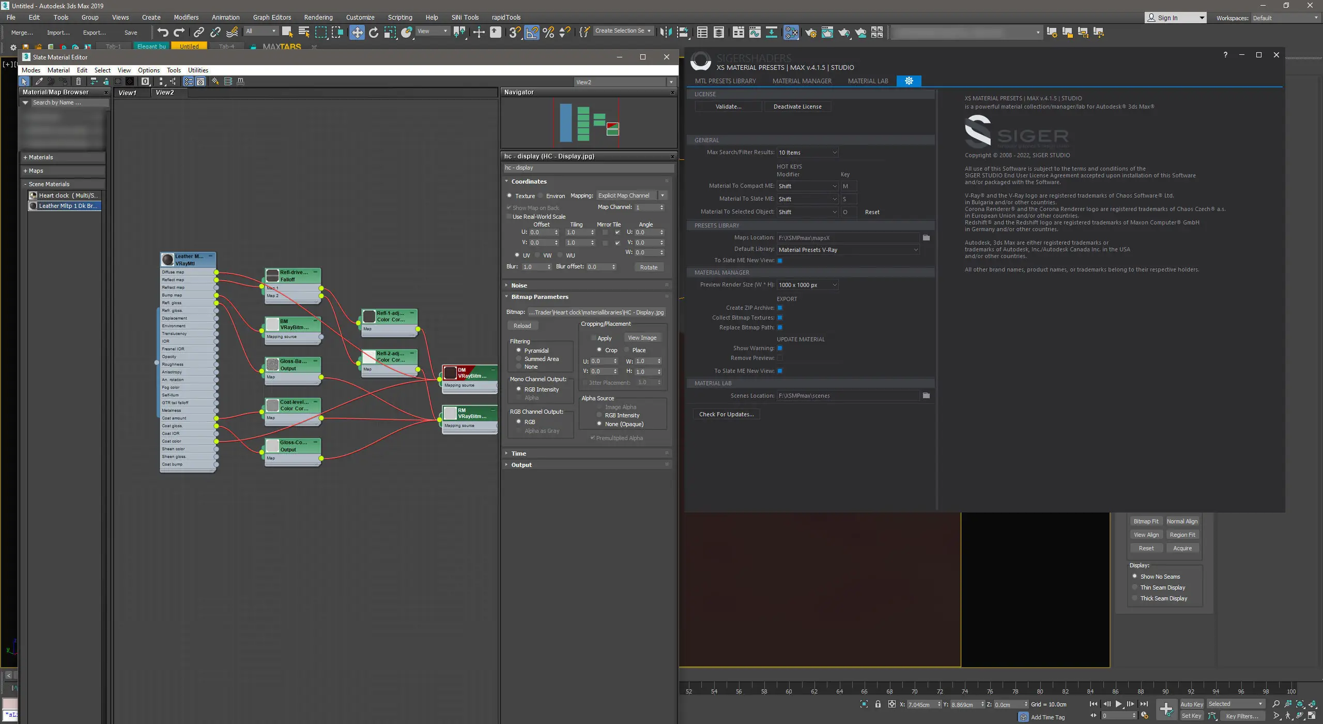Select the Rotate tool in main toolbar

[x=373, y=32]
